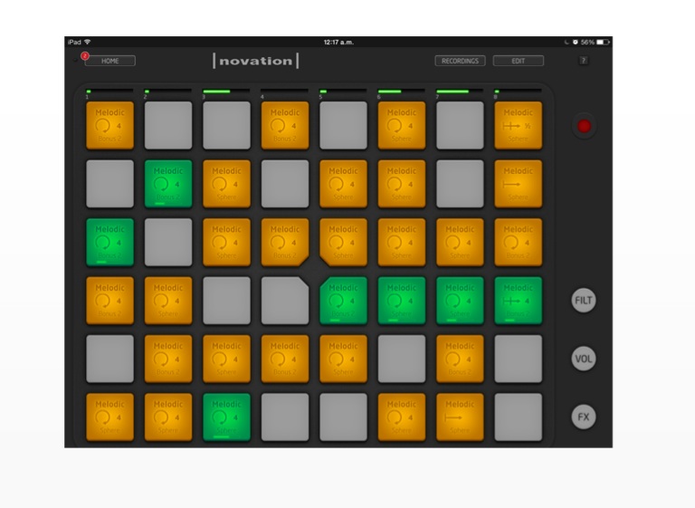
Task: Open the RECORDINGS list
Action: [460, 61]
